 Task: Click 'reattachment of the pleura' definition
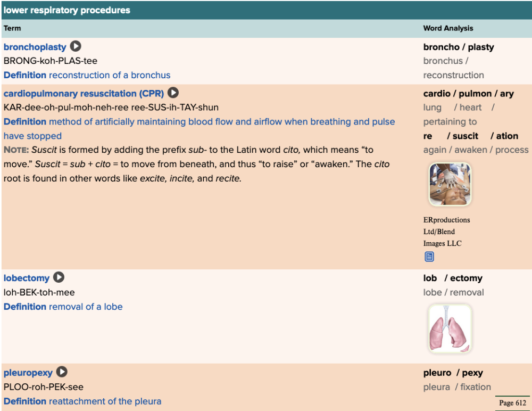pyautogui.click(x=105, y=401)
